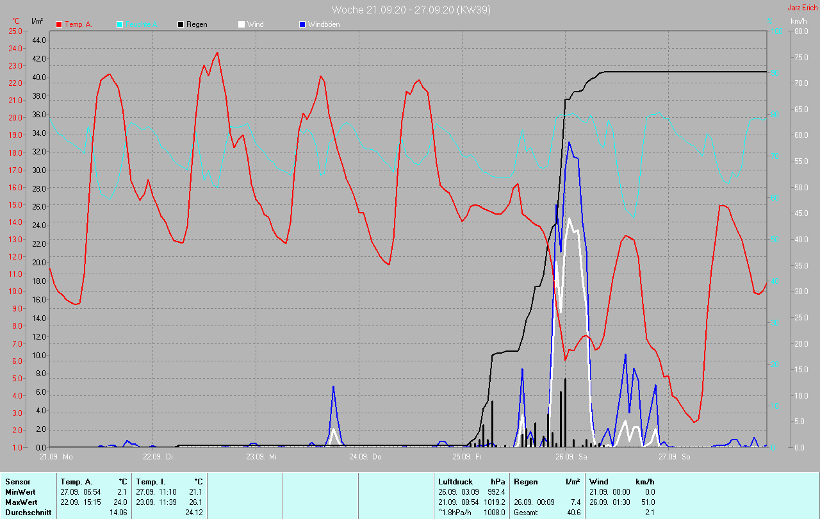Click the Temp. I. maximum time "23.09. 11:39"
The width and height of the screenshot is (820, 519).
point(156,502)
